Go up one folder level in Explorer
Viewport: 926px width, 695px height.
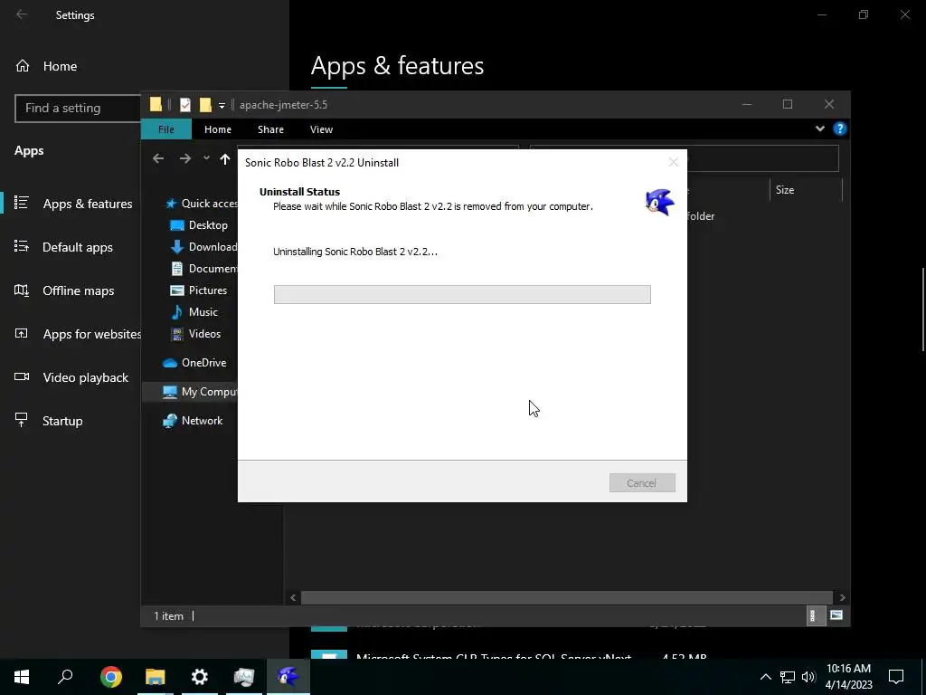(225, 158)
